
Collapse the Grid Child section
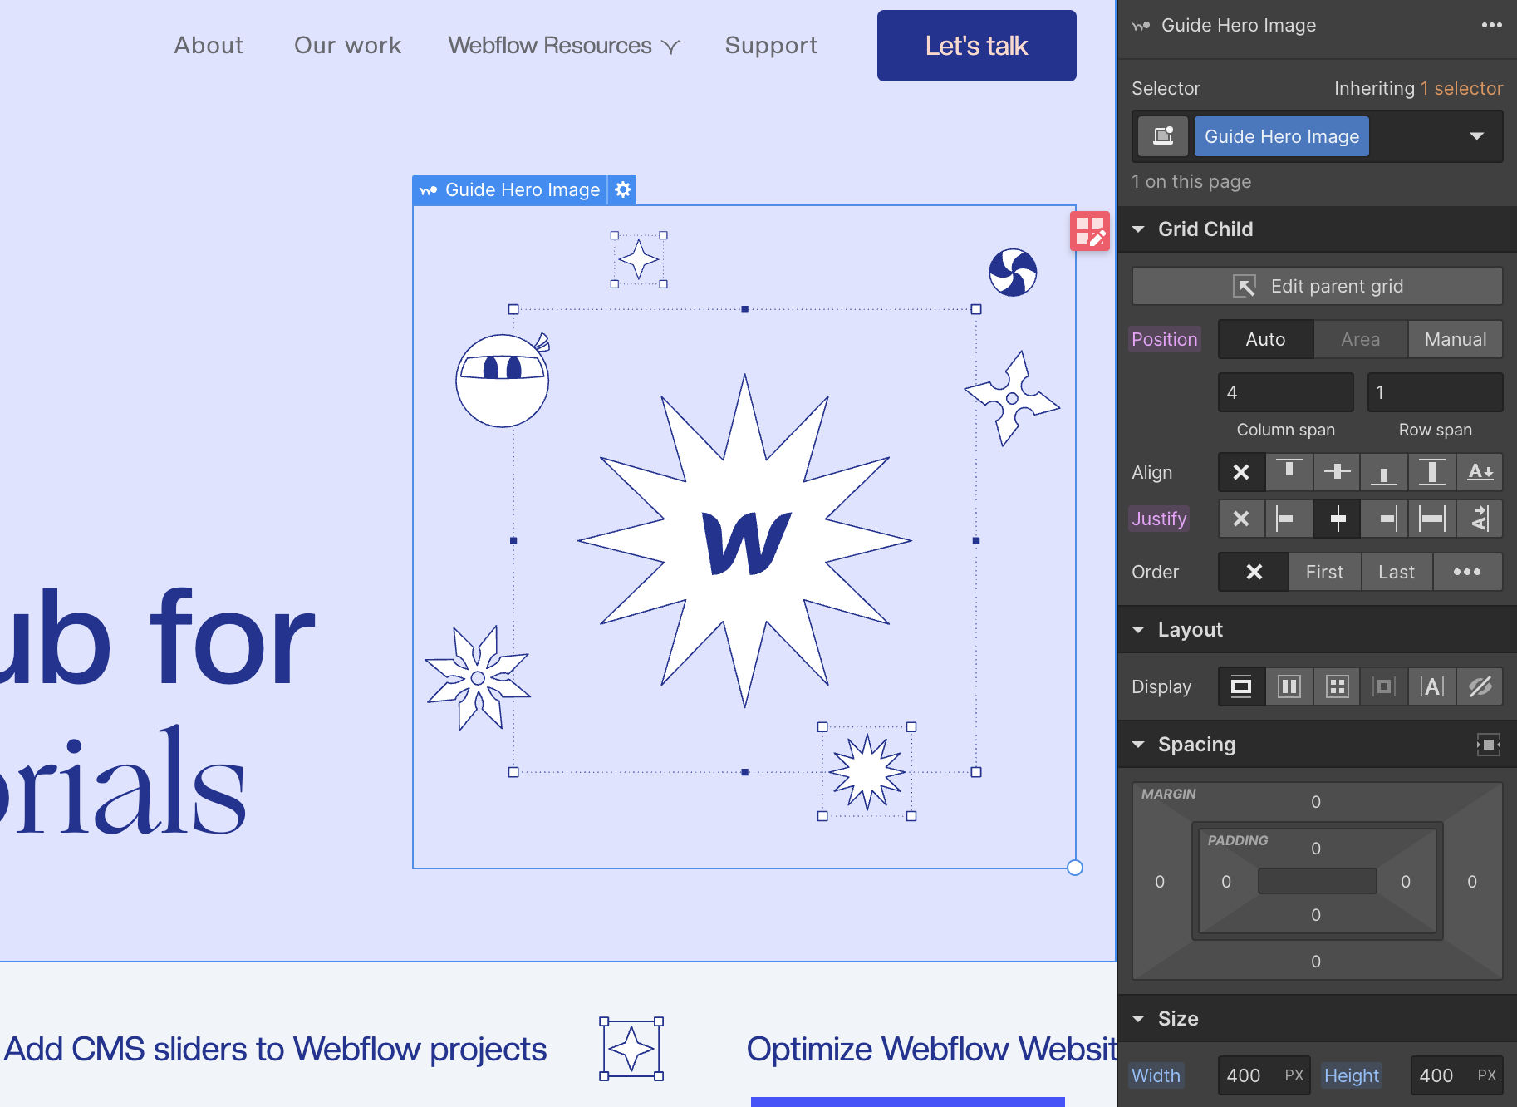1139,229
